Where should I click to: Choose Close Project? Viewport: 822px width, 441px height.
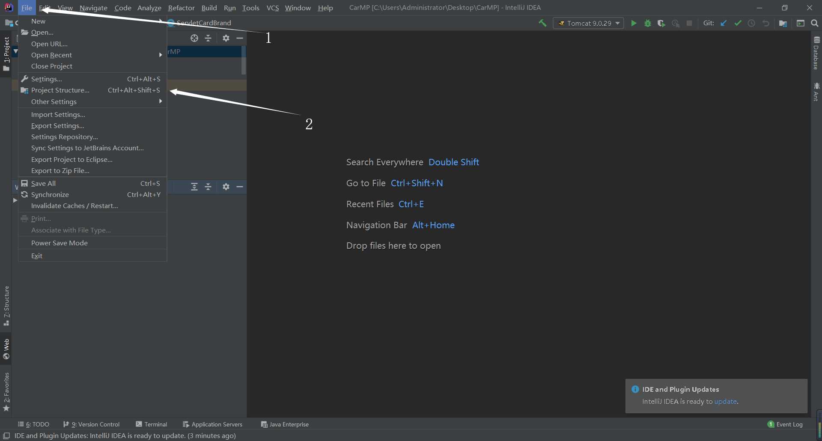92,66
